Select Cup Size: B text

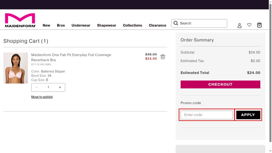[40, 80]
